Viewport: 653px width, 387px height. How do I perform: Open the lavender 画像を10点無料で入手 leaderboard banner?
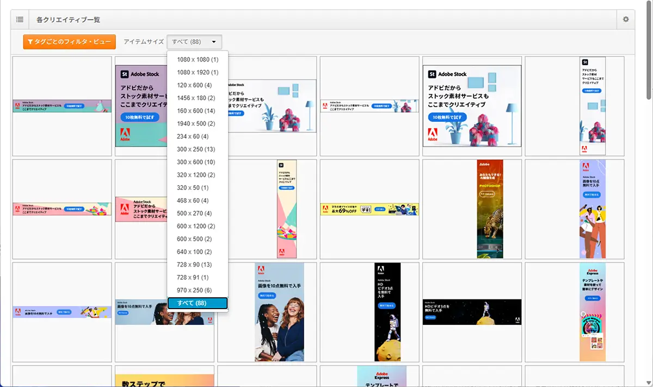(62, 312)
